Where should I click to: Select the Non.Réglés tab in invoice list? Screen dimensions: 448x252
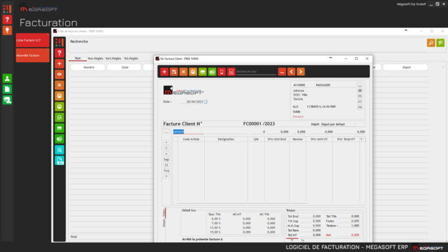click(96, 58)
